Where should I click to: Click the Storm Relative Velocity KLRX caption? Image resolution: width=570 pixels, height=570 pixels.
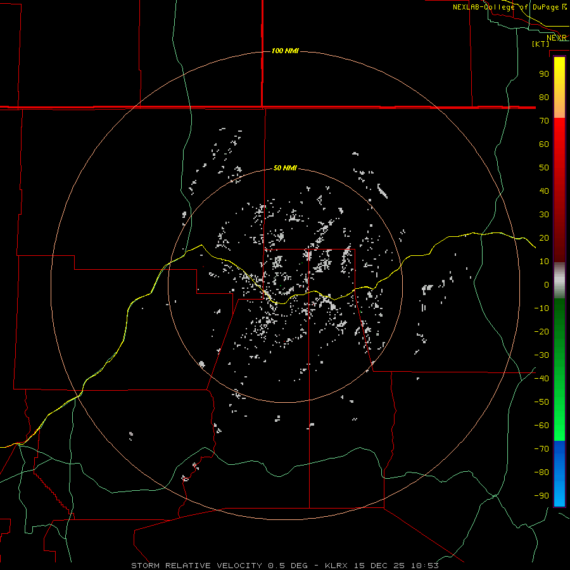[284, 566]
